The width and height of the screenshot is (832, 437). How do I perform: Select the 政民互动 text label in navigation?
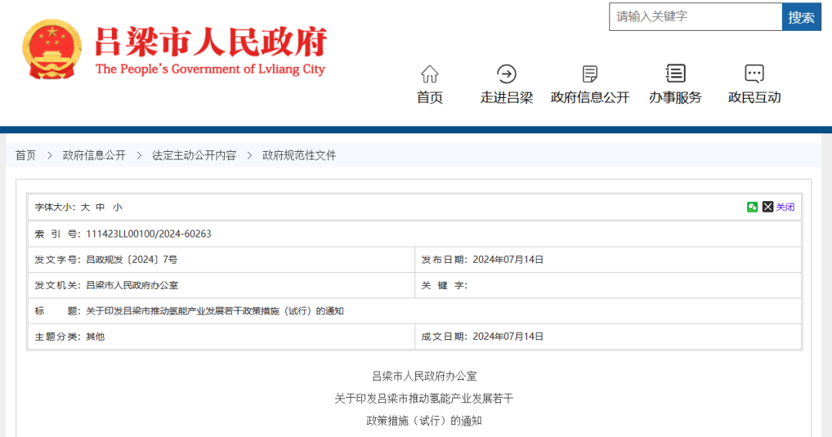click(x=754, y=98)
